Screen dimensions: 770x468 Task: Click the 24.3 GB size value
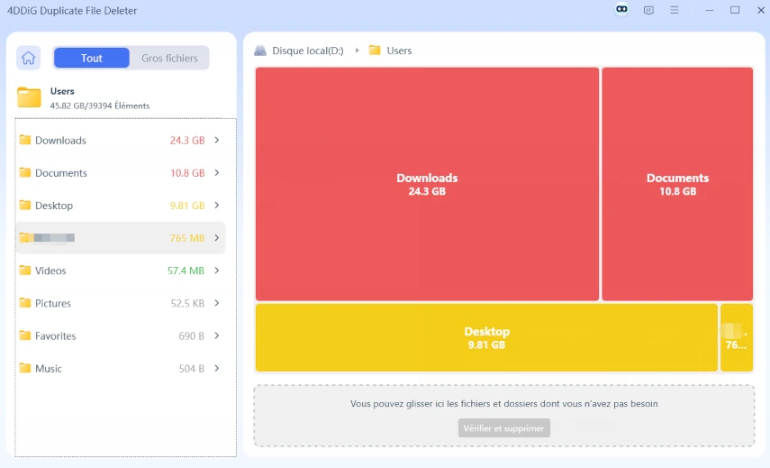click(187, 140)
